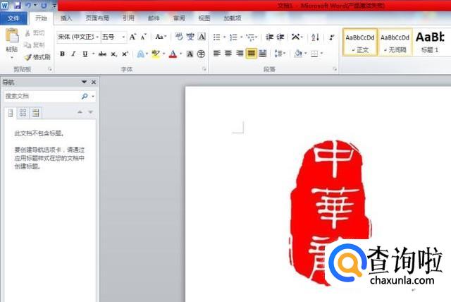
Task: Center the text
Action: point(228,53)
